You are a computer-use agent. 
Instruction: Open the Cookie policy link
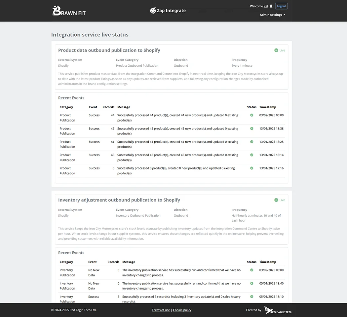182,310
